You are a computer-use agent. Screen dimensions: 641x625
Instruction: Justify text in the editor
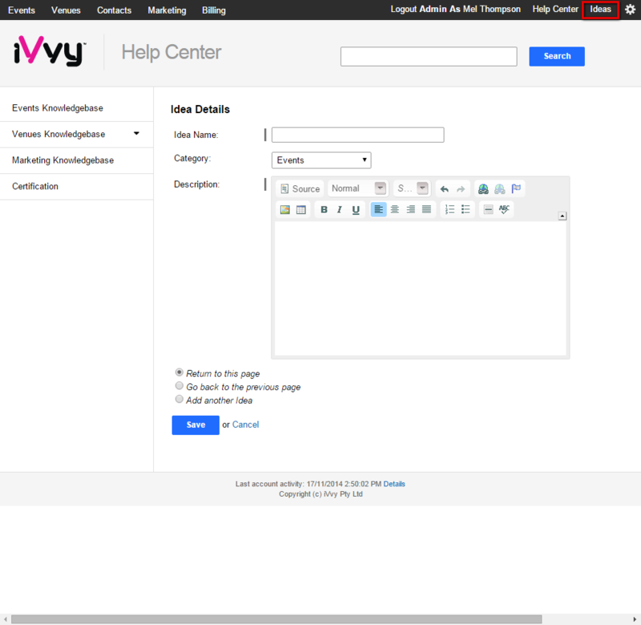coord(426,210)
